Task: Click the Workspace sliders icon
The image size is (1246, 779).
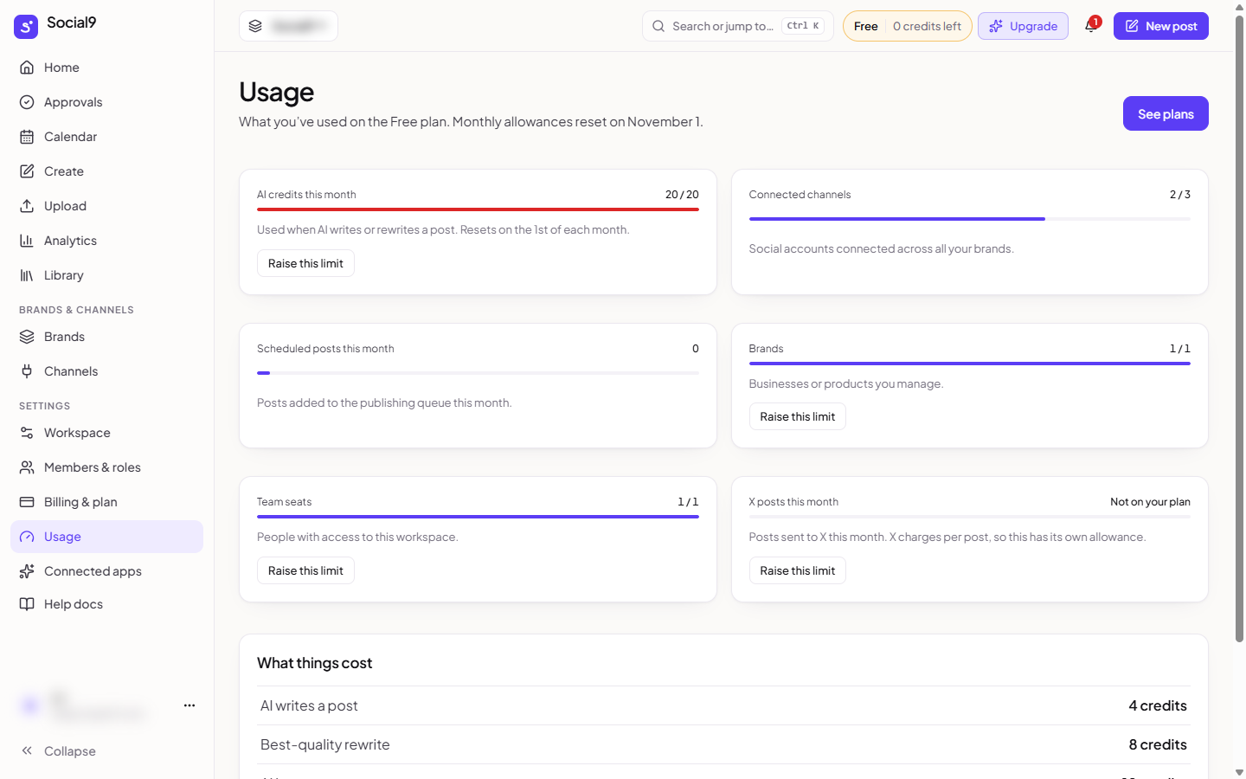Action: pyautogui.click(x=27, y=433)
